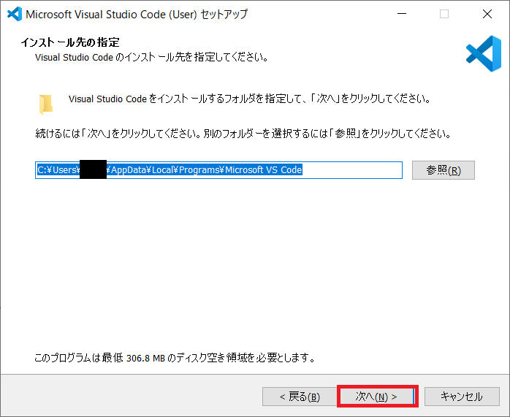Screen dimensions: 510x417
Task: Cancel setup with キャンセル button
Action: click(x=462, y=397)
